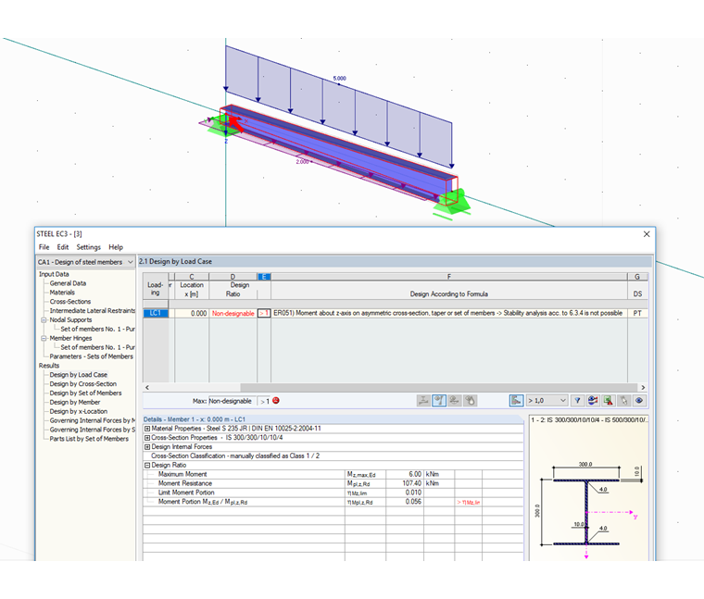Select Member Hinges tree item
The height and width of the screenshot is (599, 704).
[x=70, y=338]
